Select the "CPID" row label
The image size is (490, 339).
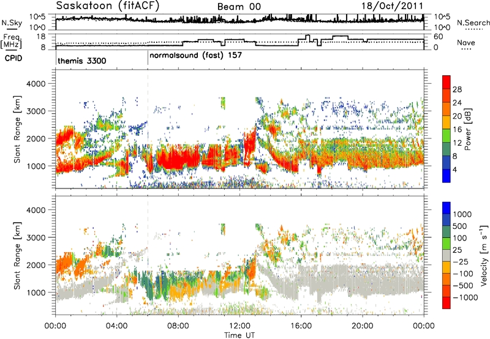click(x=13, y=58)
